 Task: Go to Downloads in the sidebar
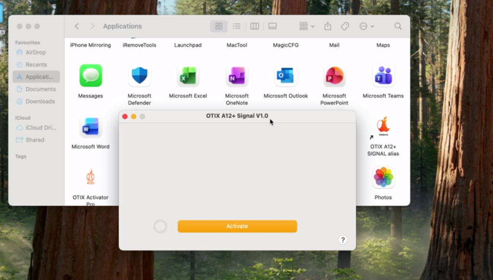coord(40,101)
